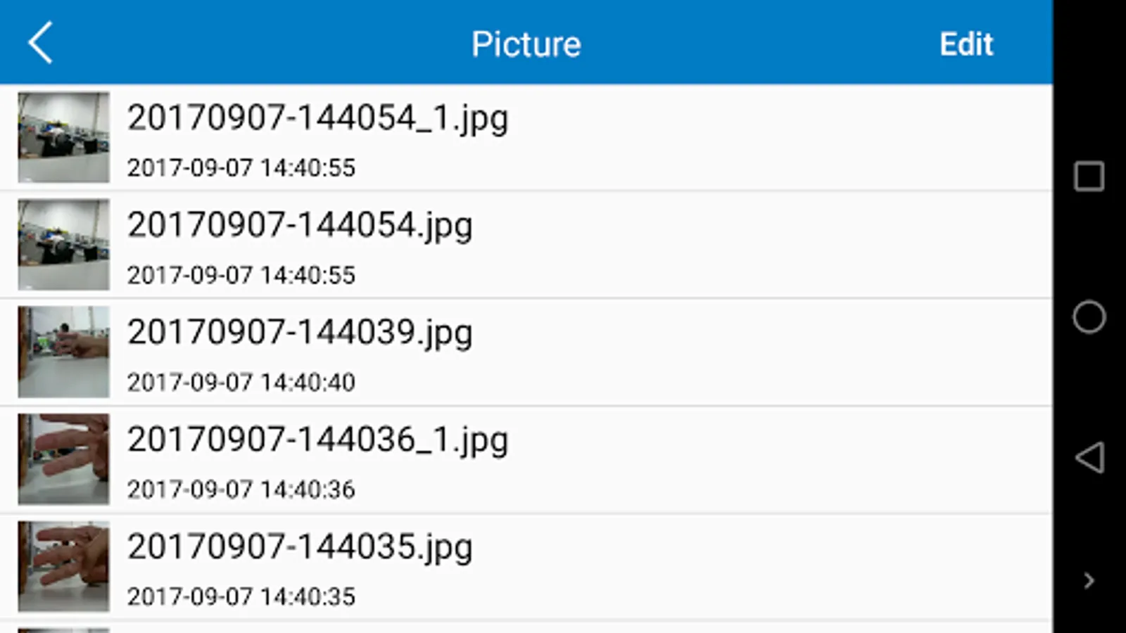Tap timestamp 2017-09-07 14:40:40

pyautogui.click(x=241, y=383)
